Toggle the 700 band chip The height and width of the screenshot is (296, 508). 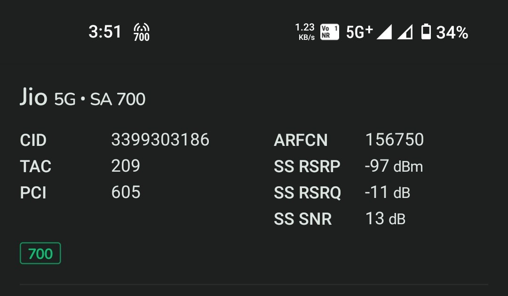pyautogui.click(x=40, y=253)
